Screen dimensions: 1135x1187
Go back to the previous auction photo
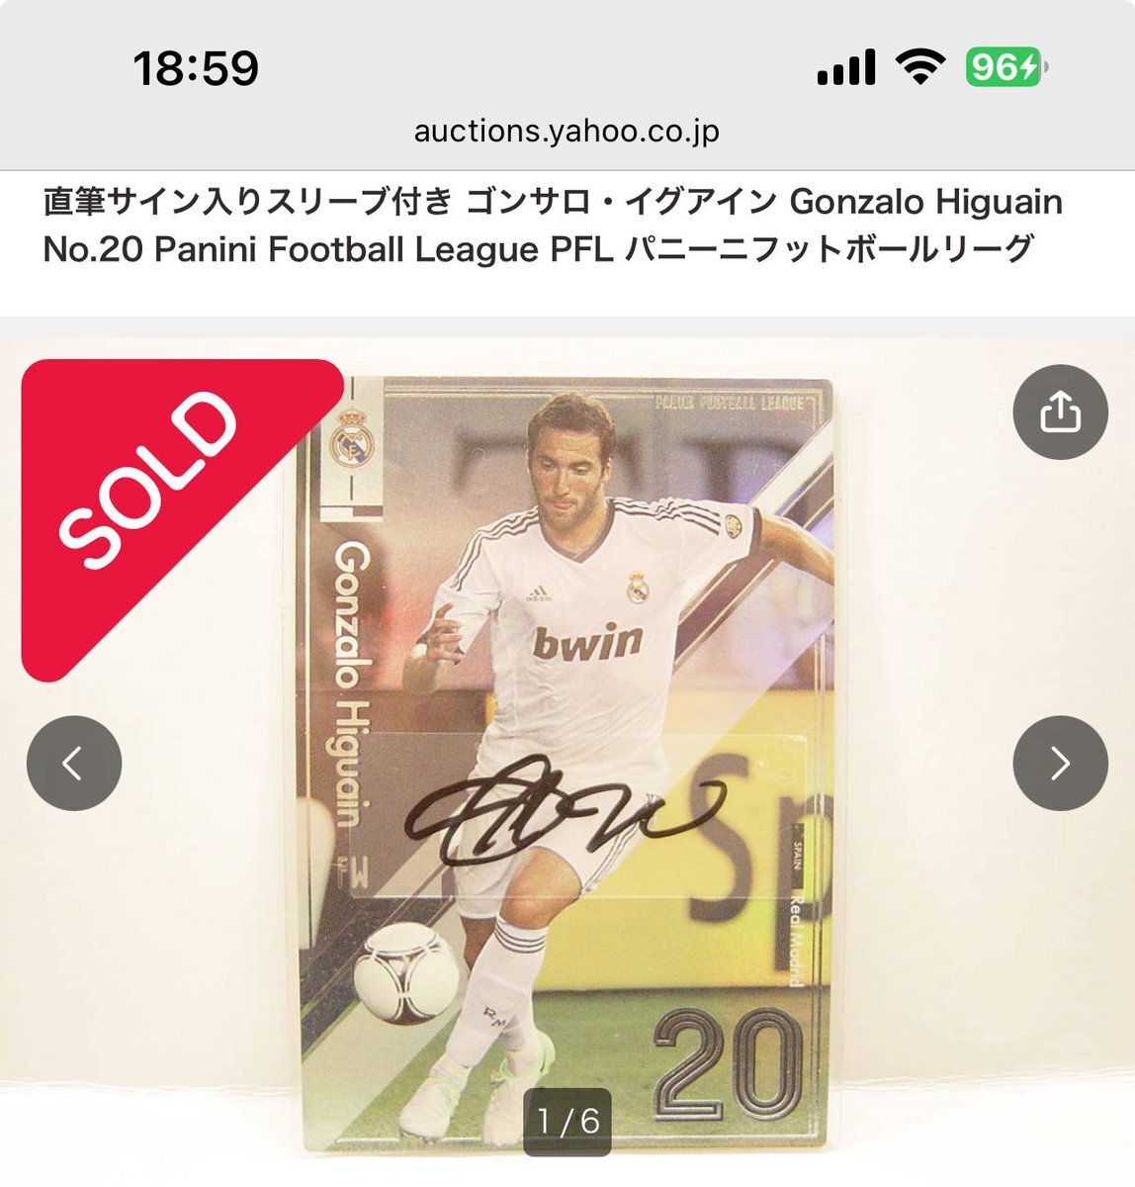point(74,763)
